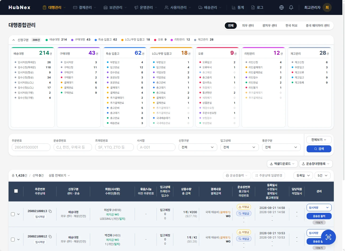Image resolution: width=345 pixels, height=251 pixels.
Task: Open the notifications bell
Action: coord(291,7)
